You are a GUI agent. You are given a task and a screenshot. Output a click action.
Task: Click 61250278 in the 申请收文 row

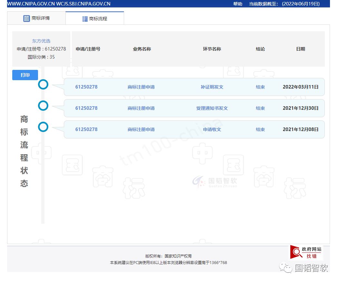tap(86, 129)
